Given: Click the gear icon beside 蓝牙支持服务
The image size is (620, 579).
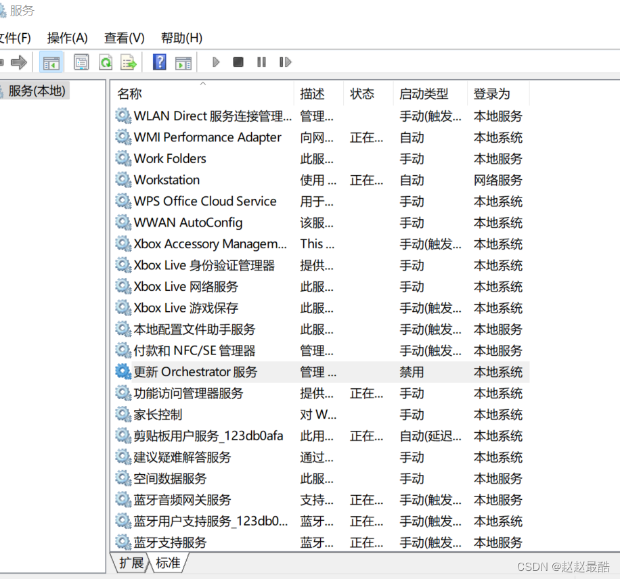Looking at the screenshot, I should (123, 542).
